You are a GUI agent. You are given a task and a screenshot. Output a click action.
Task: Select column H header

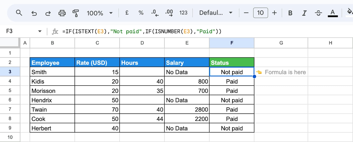coord(331,43)
